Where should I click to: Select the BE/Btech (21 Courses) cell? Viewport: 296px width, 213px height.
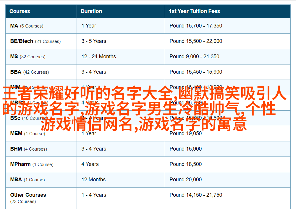pyautogui.click(x=41, y=41)
